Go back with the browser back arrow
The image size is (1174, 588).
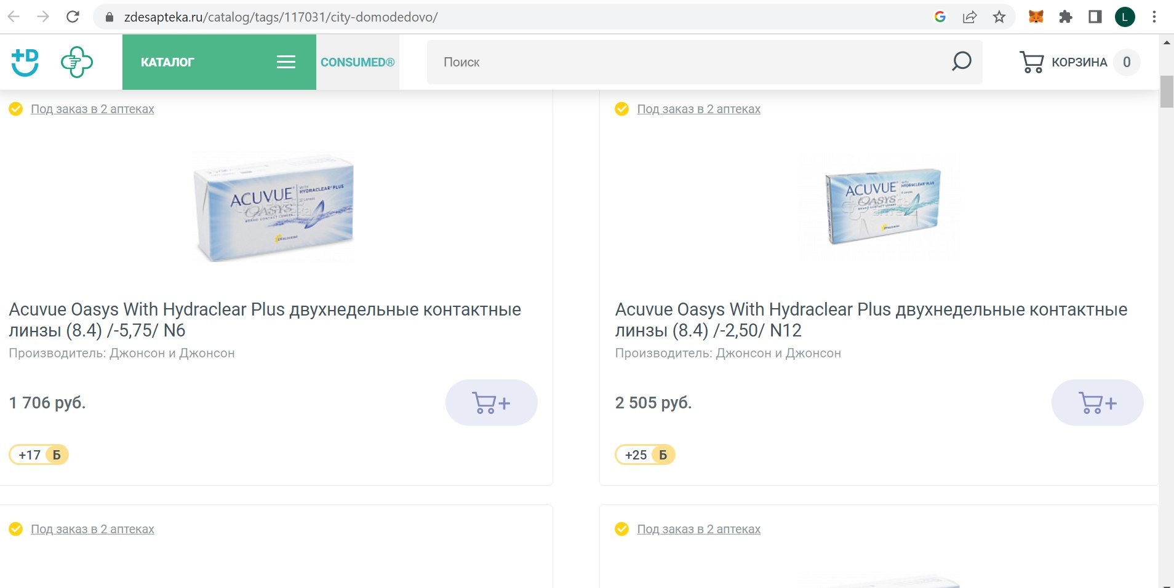point(14,17)
